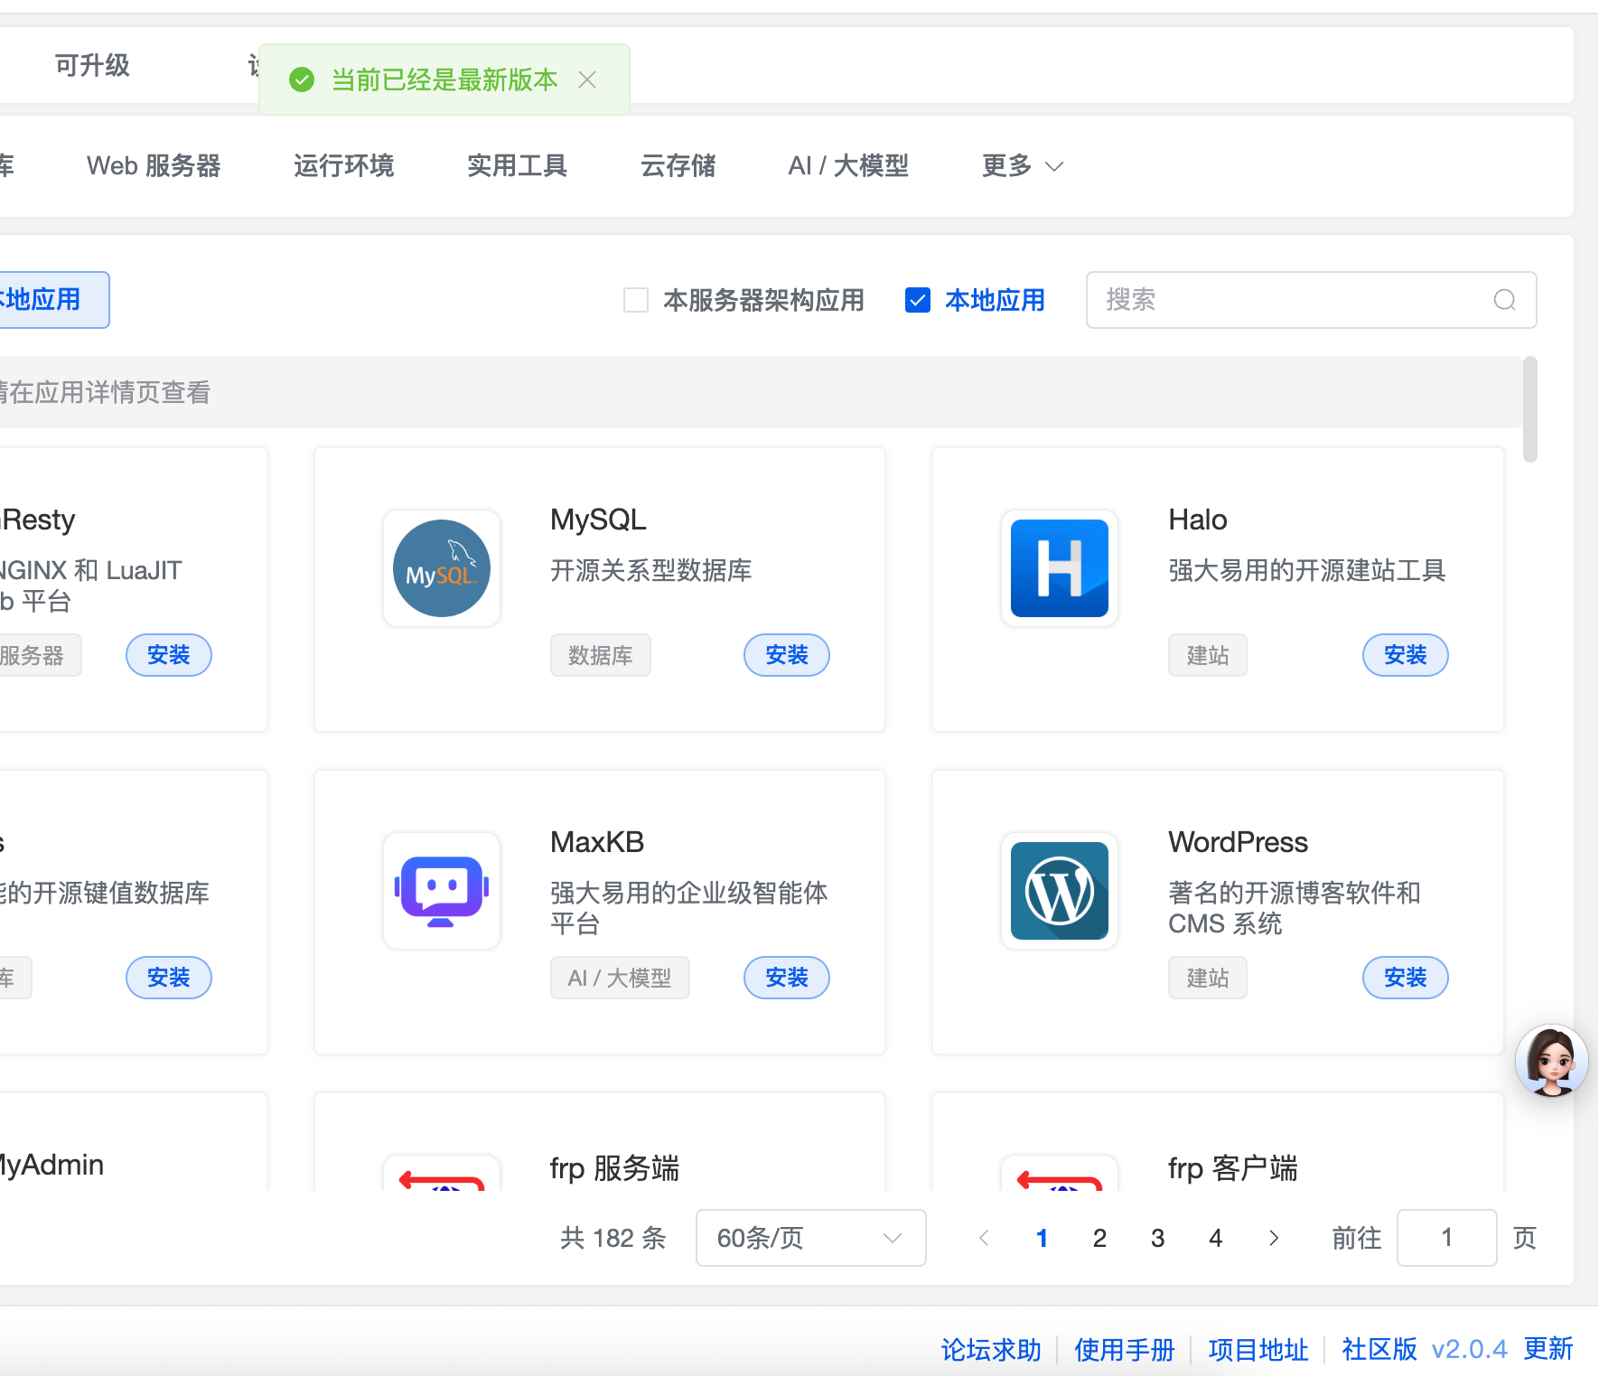The width and height of the screenshot is (1599, 1377).
Task: Click the 共 182 条 total count text
Action: pos(612,1238)
